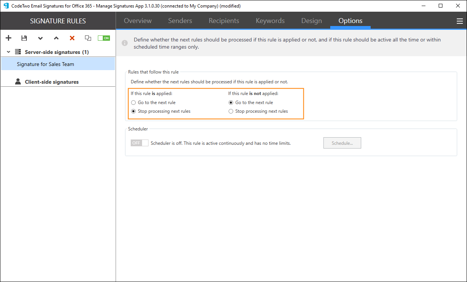This screenshot has height=282, width=467.
Task: Move the selected rule down
Action: coord(40,38)
